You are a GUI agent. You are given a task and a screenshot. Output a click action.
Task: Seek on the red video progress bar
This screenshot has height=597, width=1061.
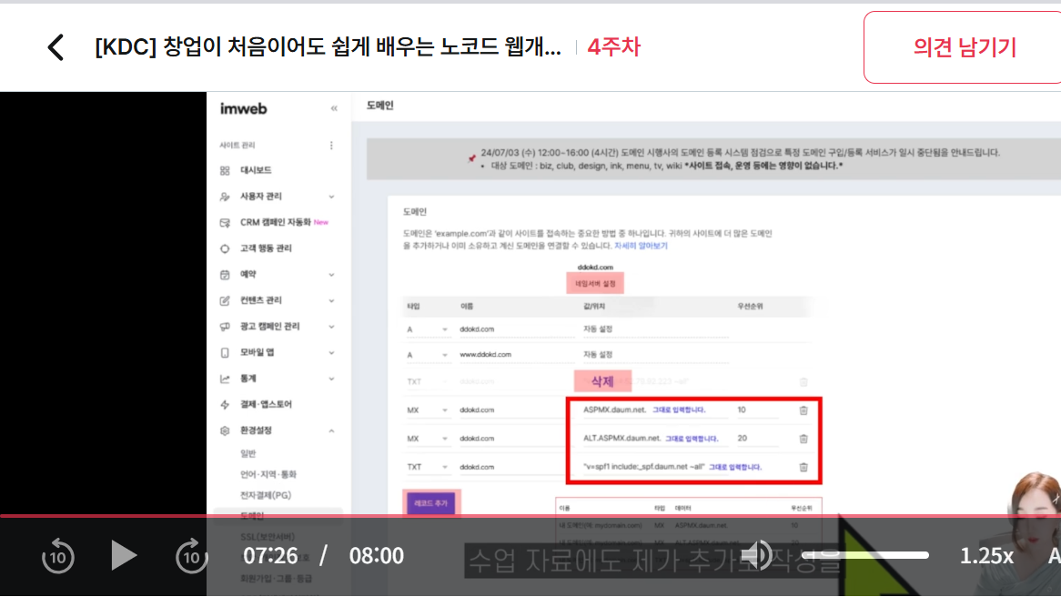coord(530,516)
